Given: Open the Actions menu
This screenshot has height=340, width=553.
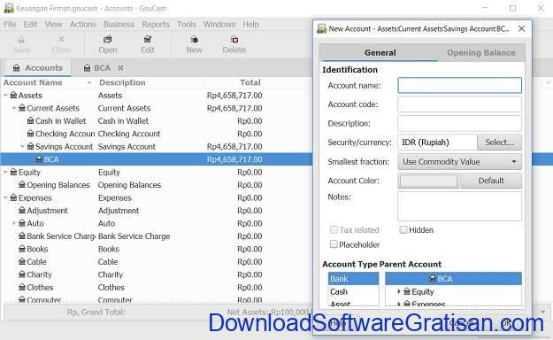Looking at the screenshot, I should tap(82, 25).
